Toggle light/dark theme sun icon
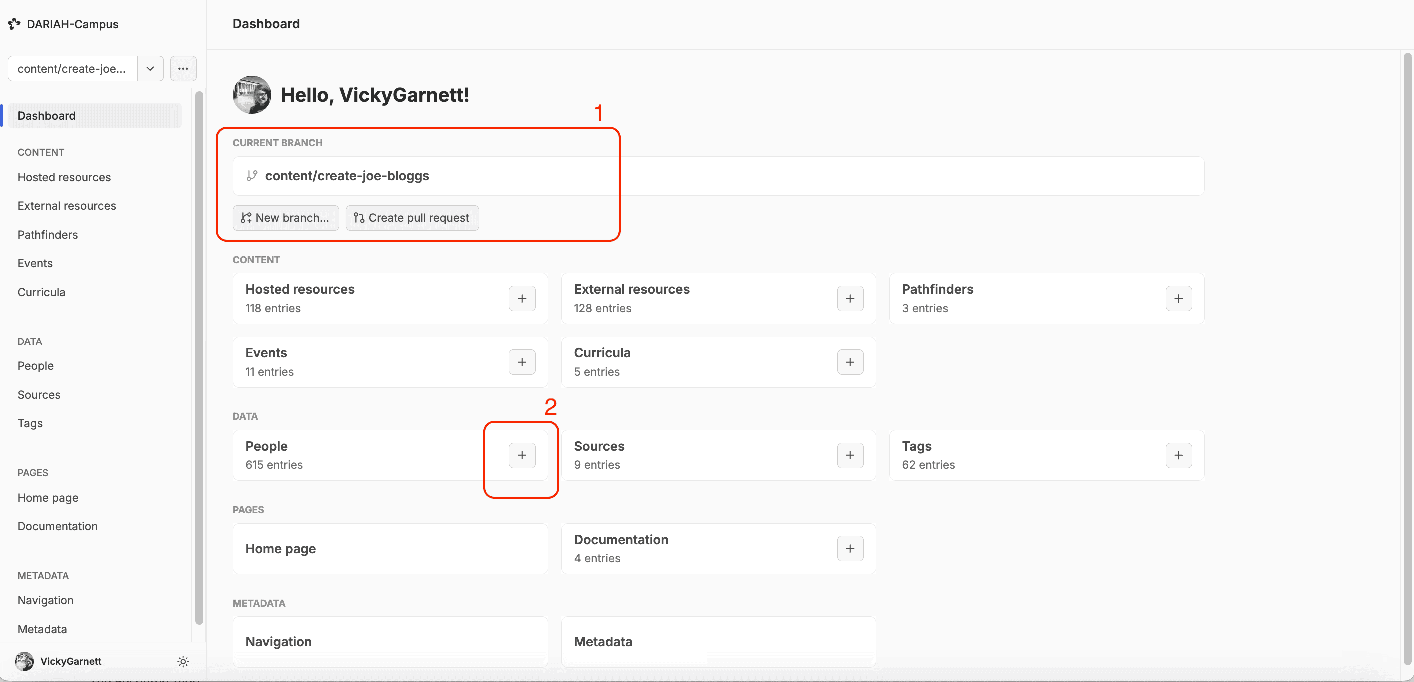The image size is (1414, 682). 183,661
